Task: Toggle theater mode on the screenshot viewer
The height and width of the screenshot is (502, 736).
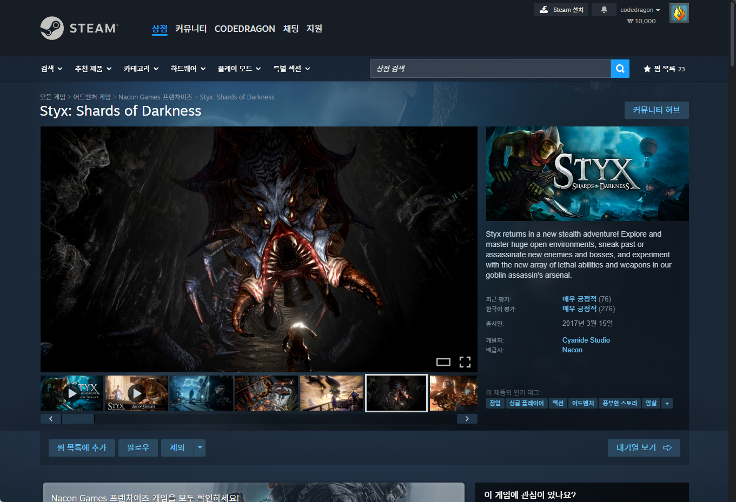Action: click(x=443, y=362)
